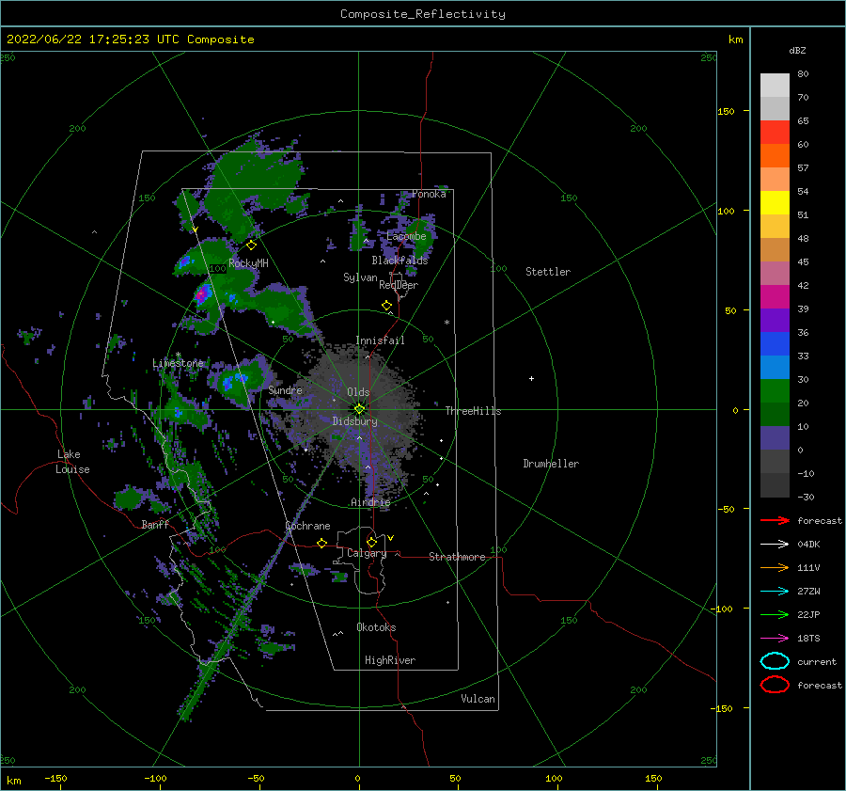Click the Lacombe town label
Image resolution: width=846 pixels, height=791 pixels.
coord(406,236)
